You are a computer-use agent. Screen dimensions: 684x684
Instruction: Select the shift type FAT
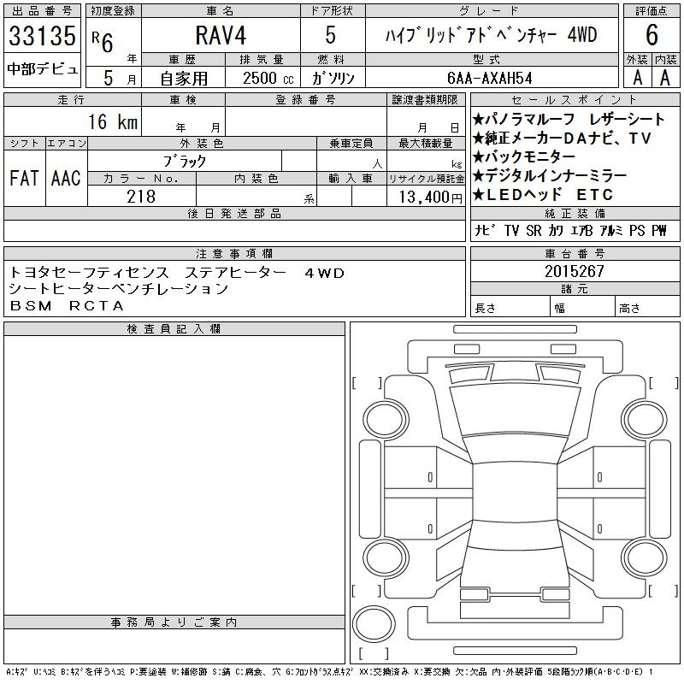click(24, 178)
